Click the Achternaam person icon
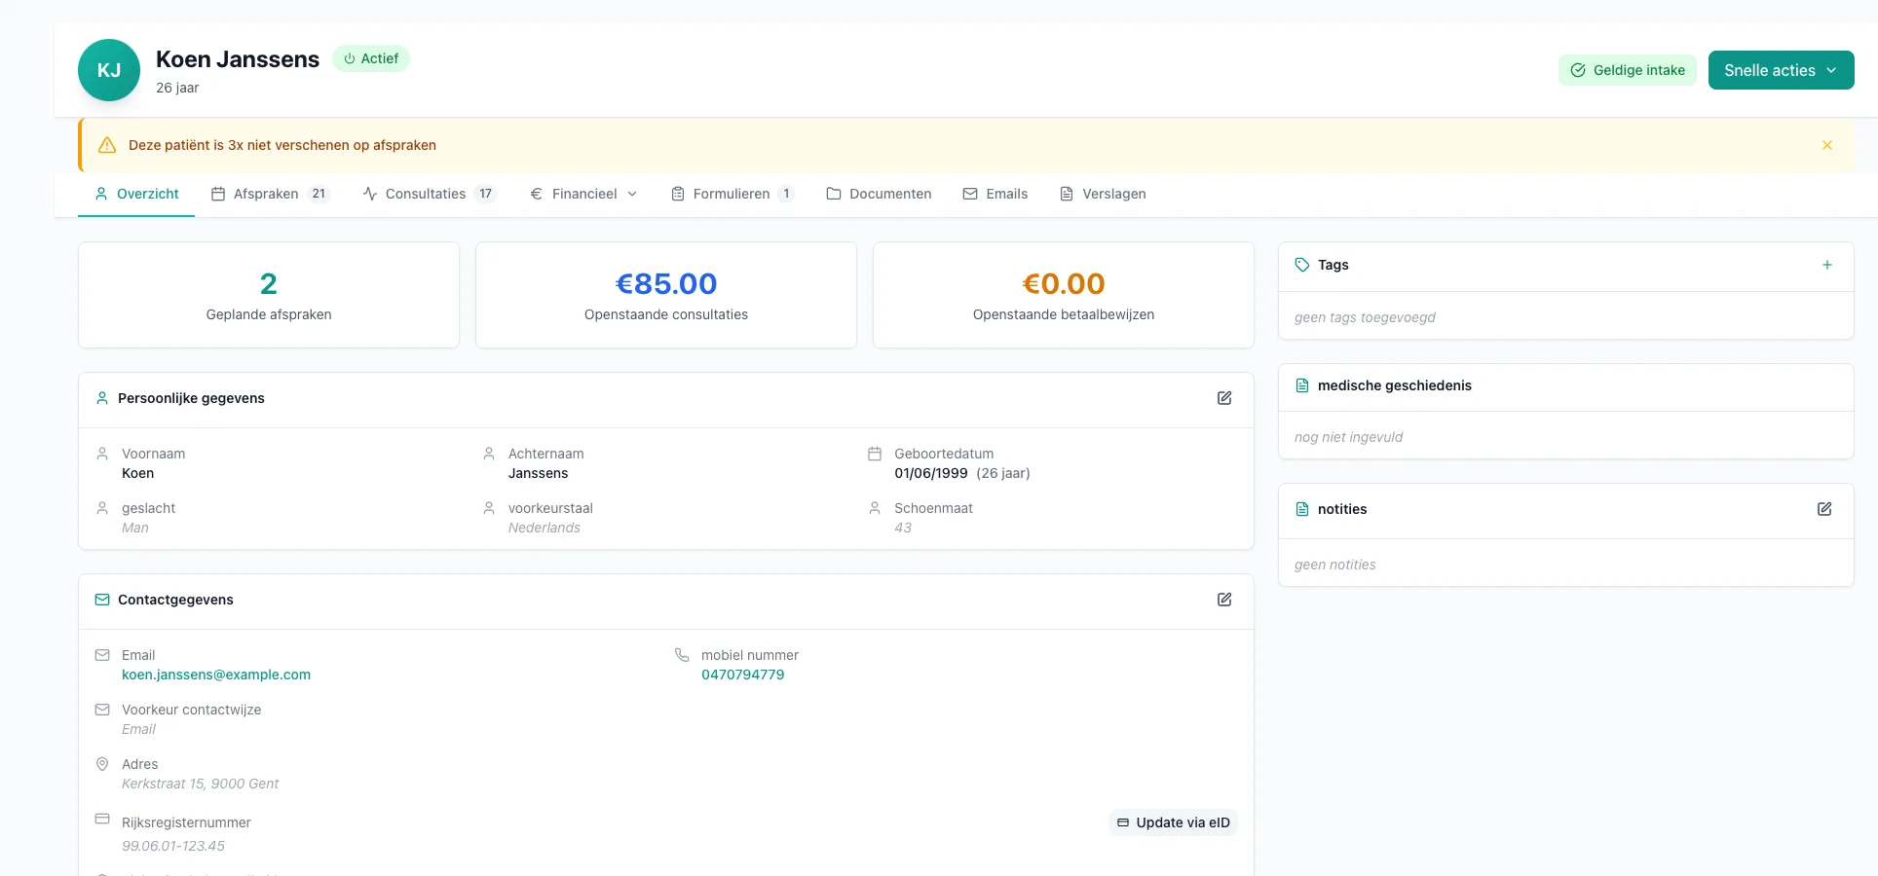 point(489,454)
